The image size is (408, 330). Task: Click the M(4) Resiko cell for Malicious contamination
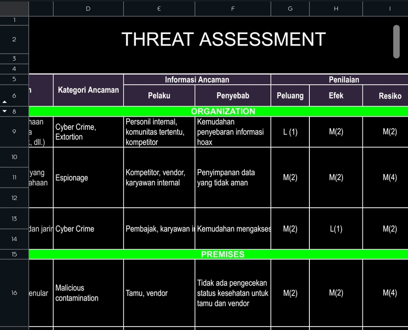pos(385,293)
